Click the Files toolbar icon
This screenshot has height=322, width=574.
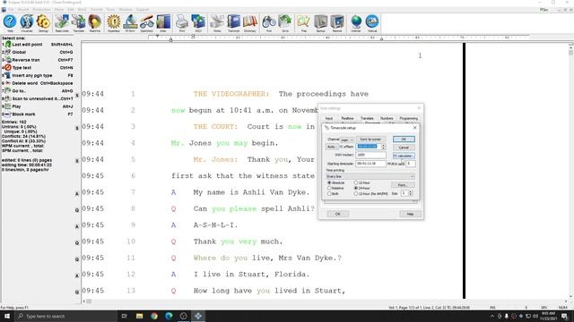[303, 22]
